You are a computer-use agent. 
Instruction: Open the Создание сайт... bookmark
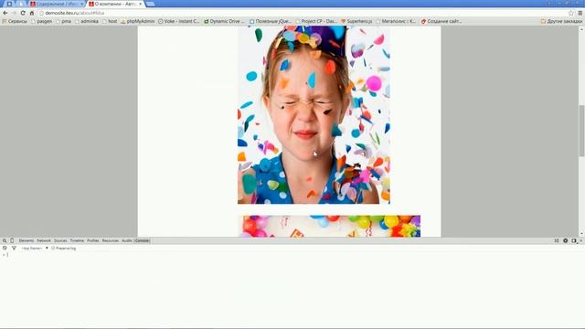tap(441, 21)
